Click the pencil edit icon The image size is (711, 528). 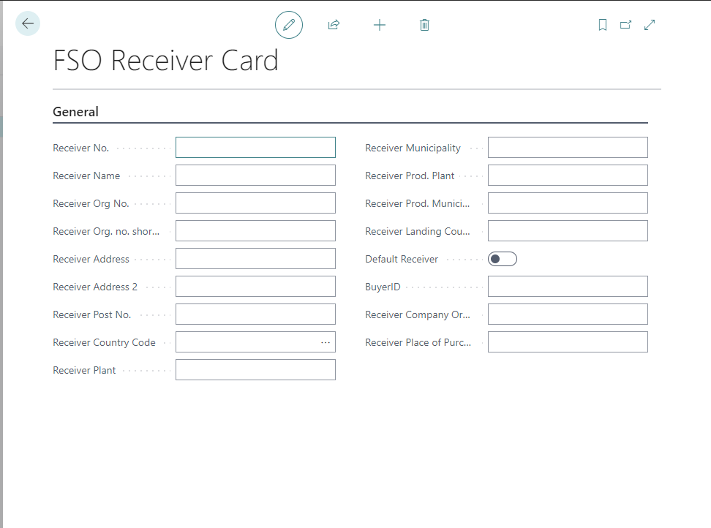tap(289, 25)
